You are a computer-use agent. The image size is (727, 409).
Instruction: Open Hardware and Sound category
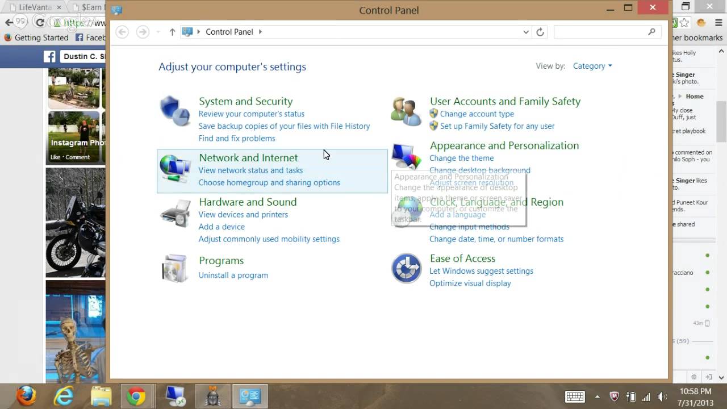[248, 202]
